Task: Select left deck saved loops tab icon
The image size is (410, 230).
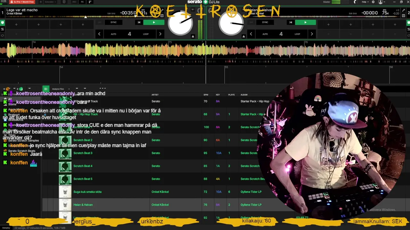Action: click(3, 29)
